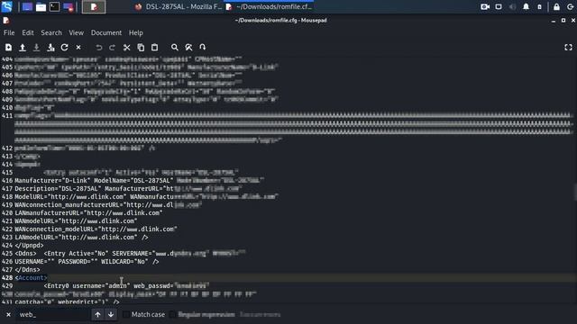Enable the Regular expression checkbox
Screen dimensions: 577x324
pyautogui.click(x=172, y=314)
